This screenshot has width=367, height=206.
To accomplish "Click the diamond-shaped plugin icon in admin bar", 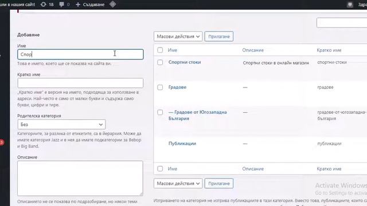I will (112, 4).
